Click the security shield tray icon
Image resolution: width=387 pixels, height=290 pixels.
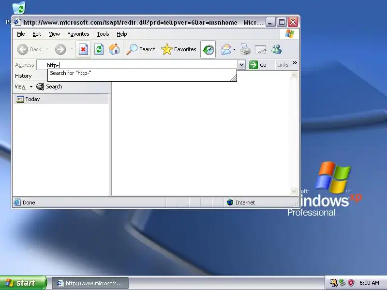pos(351,283)
